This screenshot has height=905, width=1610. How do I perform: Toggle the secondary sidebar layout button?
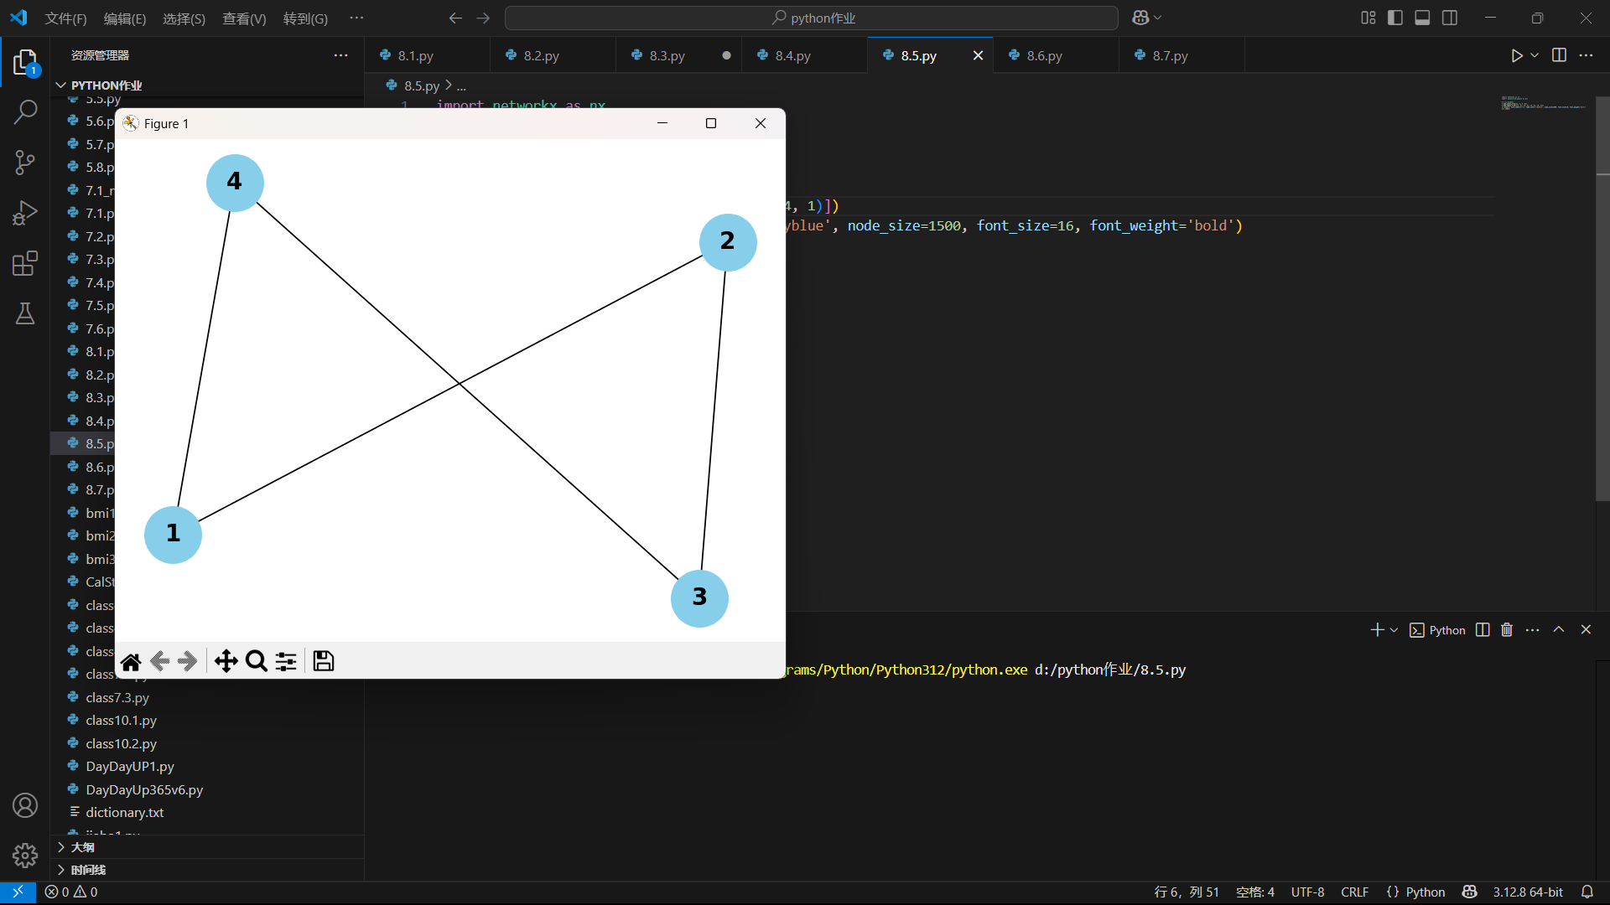tap(1450, 18)
